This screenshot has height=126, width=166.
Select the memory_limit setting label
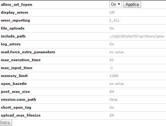pos(14,76)
